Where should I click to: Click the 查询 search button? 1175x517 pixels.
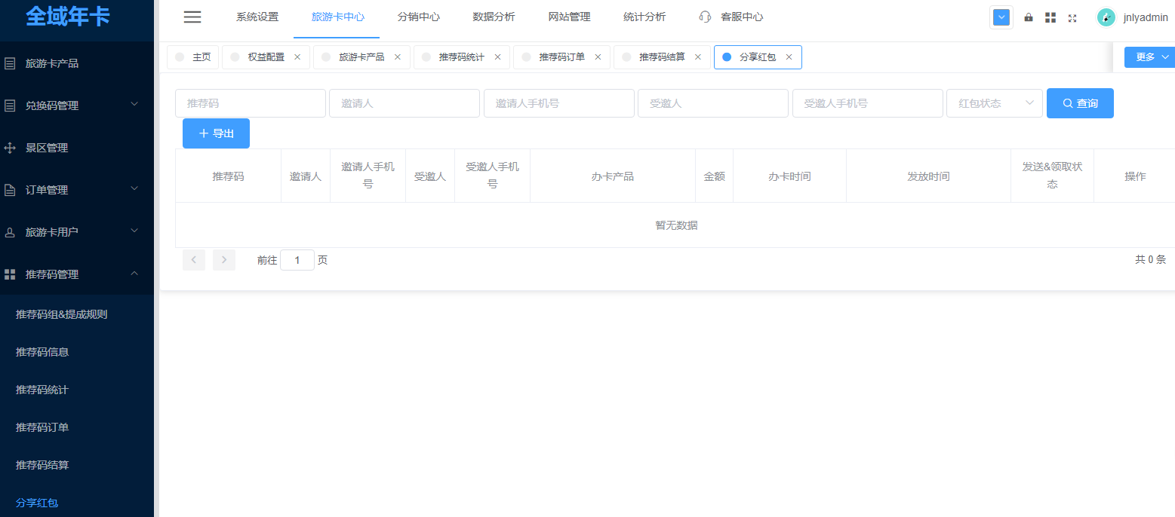click(x=1079, y=103)
